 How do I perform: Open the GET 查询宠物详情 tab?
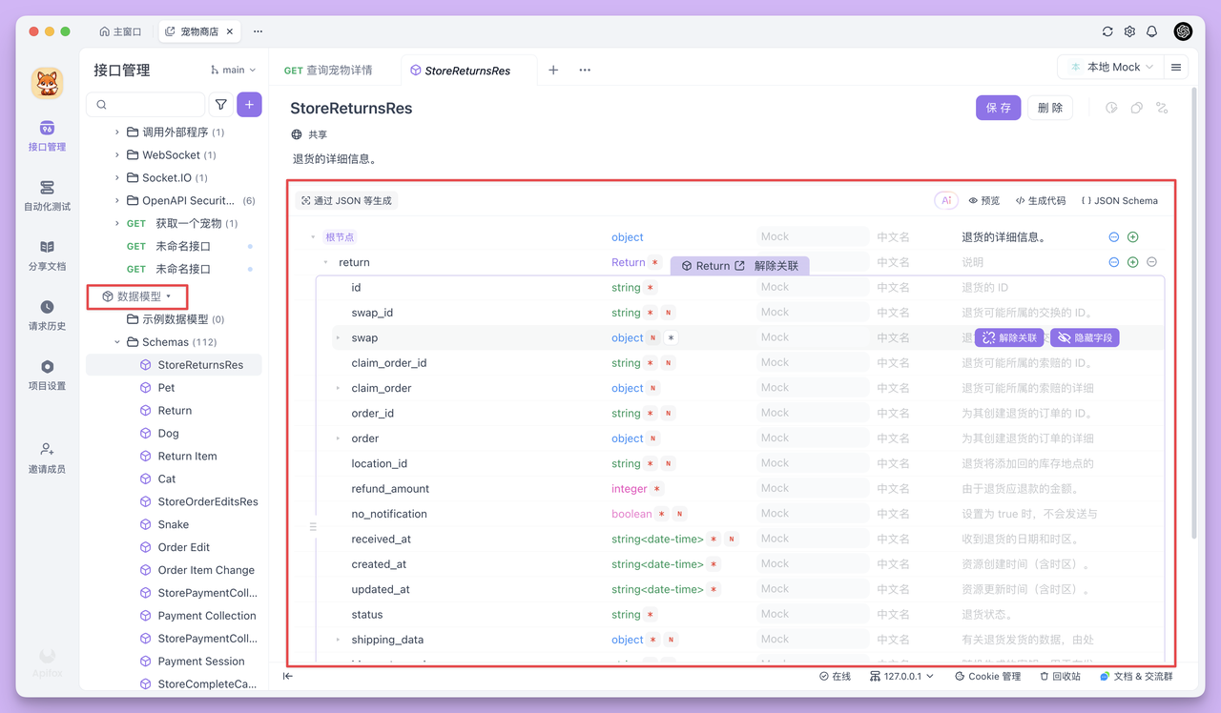pos(329,70)
